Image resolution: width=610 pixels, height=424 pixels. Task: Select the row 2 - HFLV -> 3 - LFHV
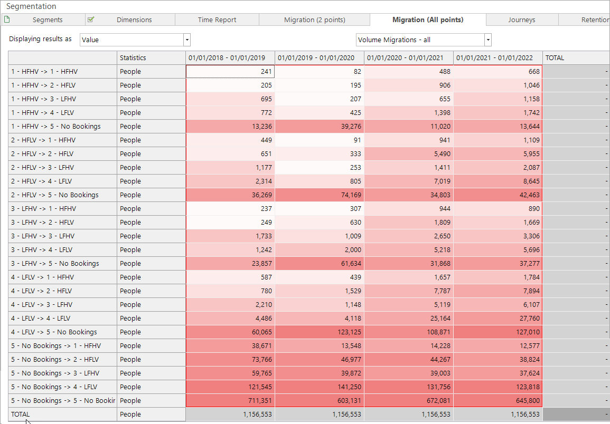point(63,168)
